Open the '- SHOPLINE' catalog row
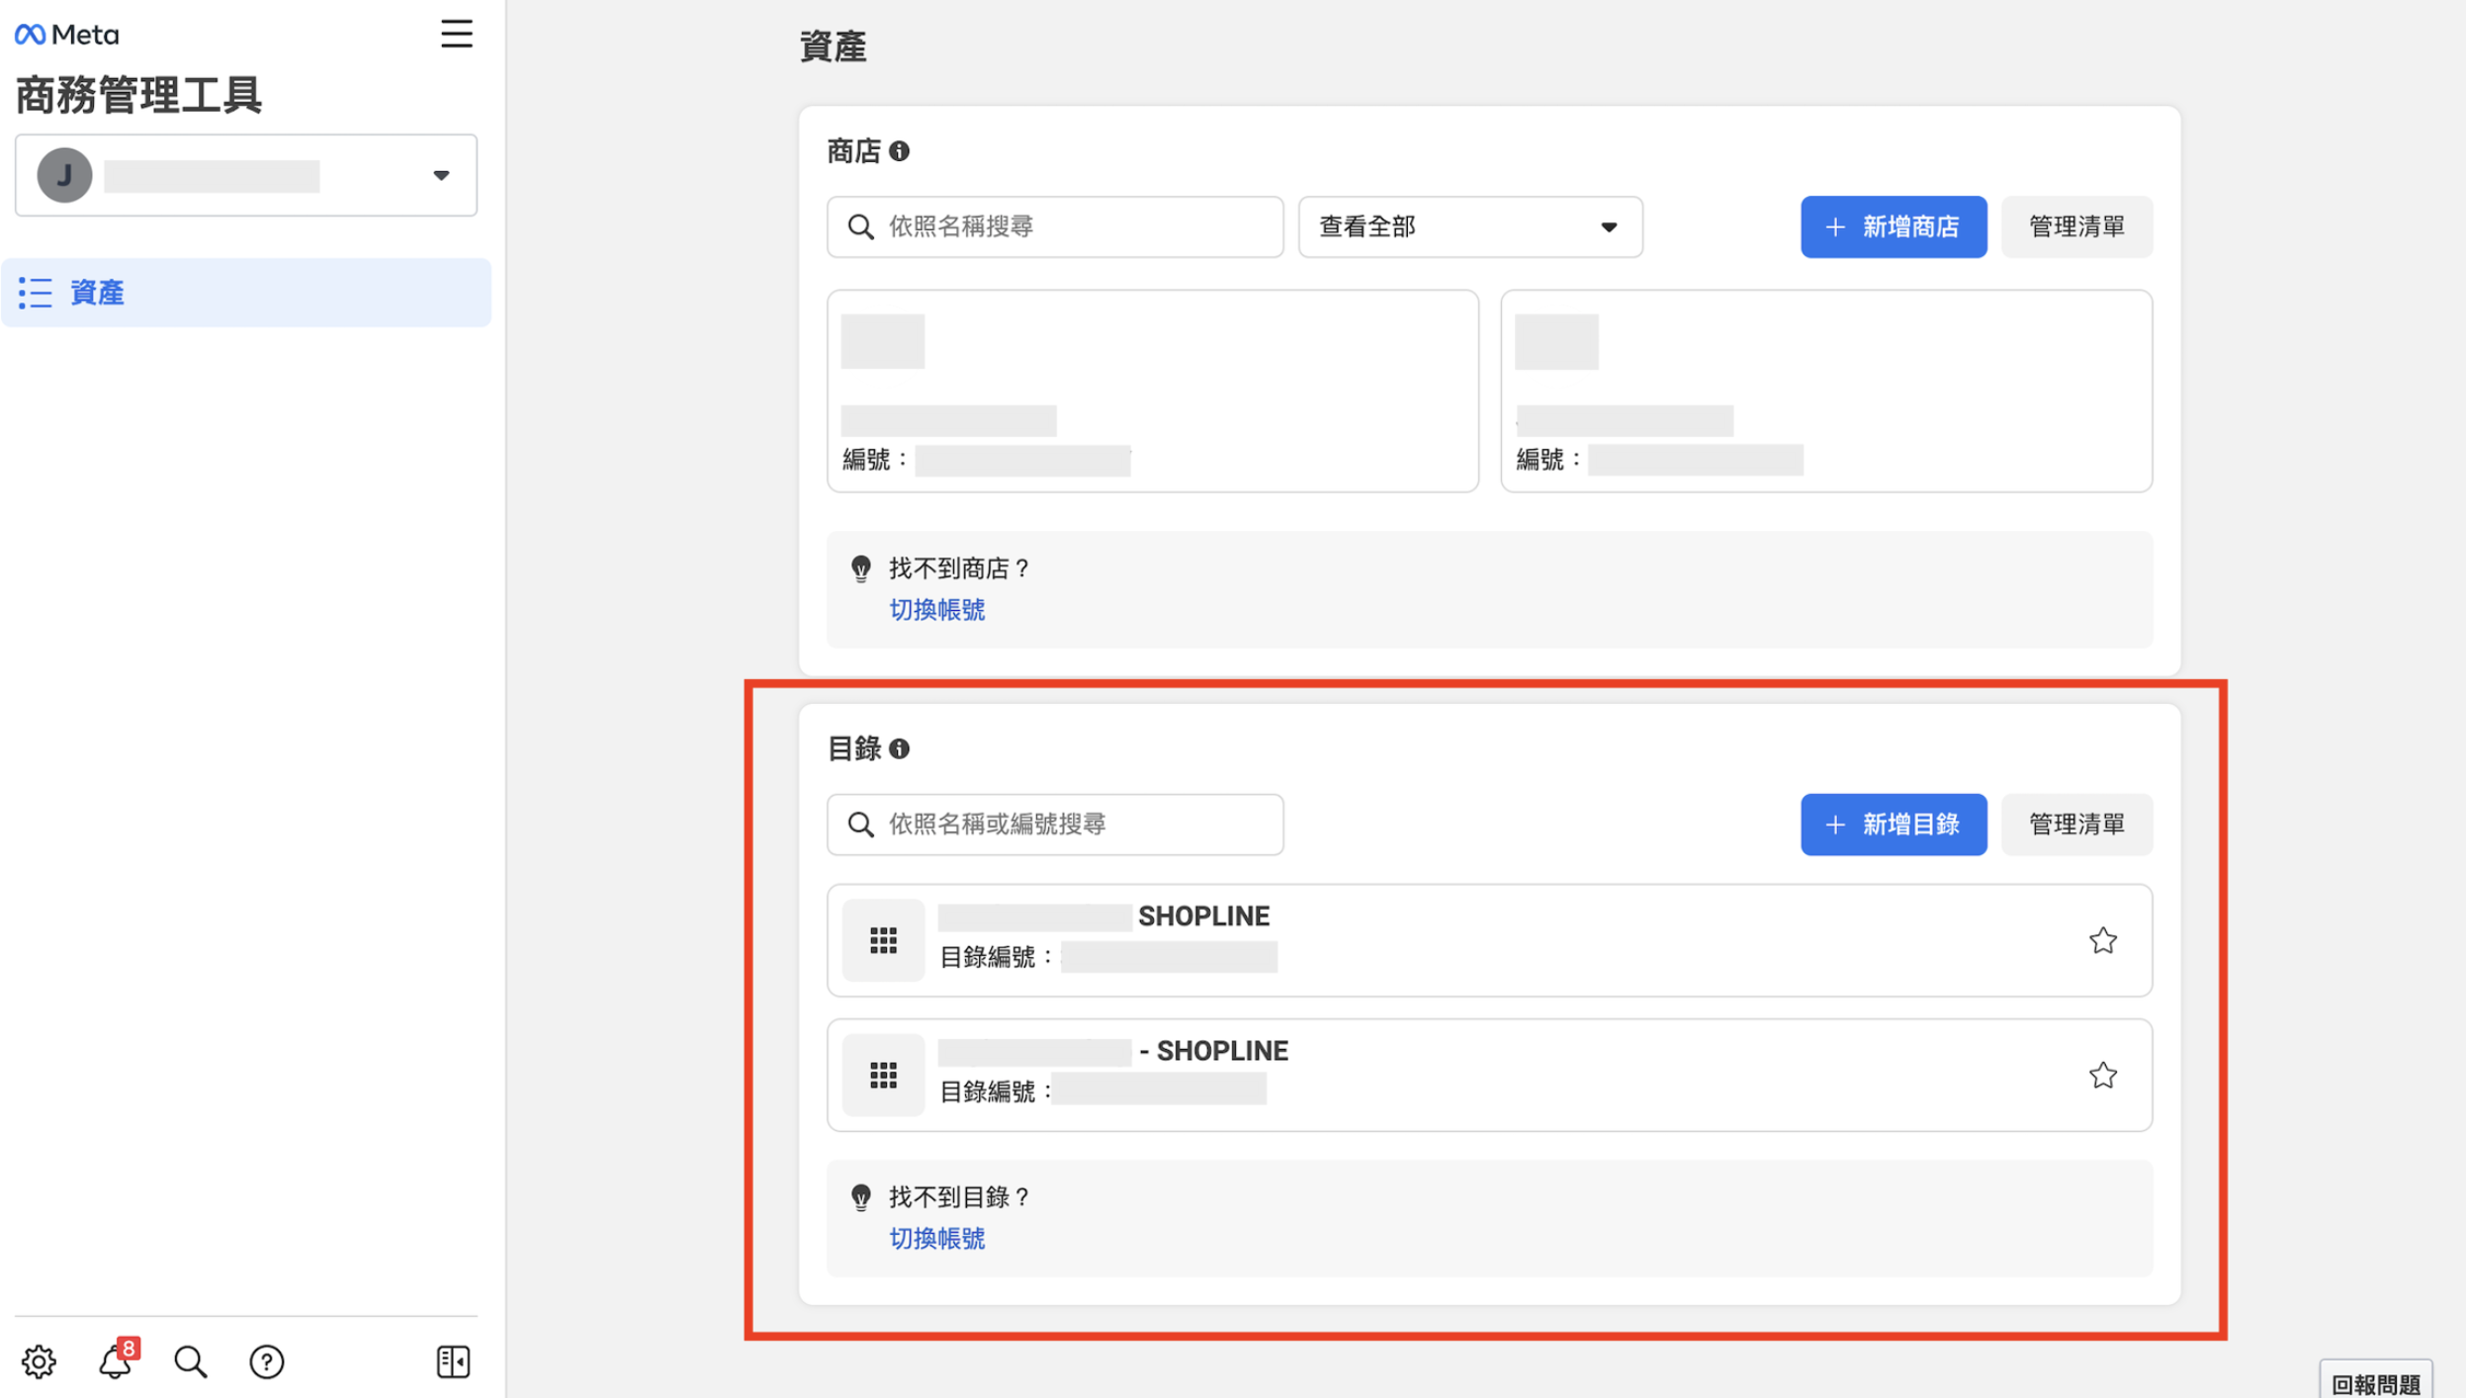2466x1398 pixels. pyautogui.click(x=1489, y=1075)
